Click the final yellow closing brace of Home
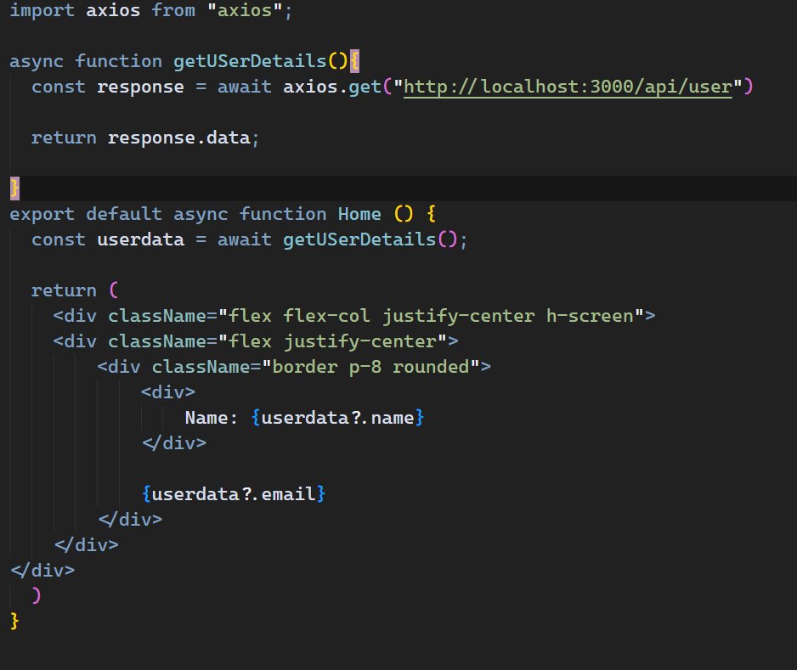This screenshot has width=797, height=670. coord(14,621)
